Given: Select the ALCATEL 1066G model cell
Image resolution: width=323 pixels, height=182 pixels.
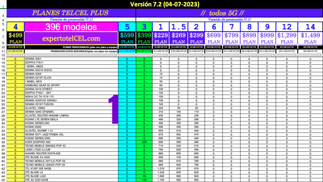Looking at the screenshot, I should [x=71, y=108].
